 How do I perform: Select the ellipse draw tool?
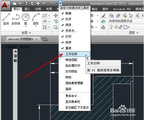(45, 21)
